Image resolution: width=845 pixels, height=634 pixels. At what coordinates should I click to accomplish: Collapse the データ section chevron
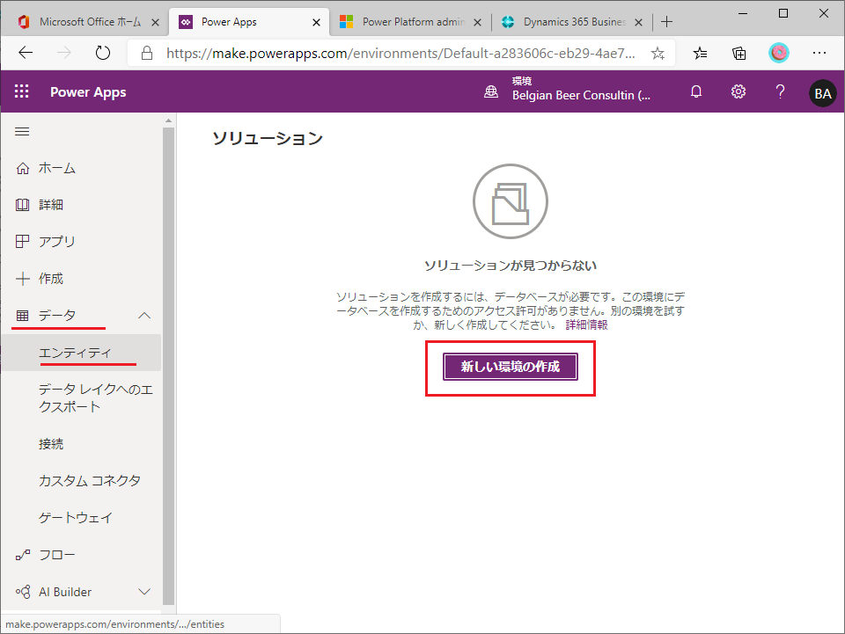point(144,316)
